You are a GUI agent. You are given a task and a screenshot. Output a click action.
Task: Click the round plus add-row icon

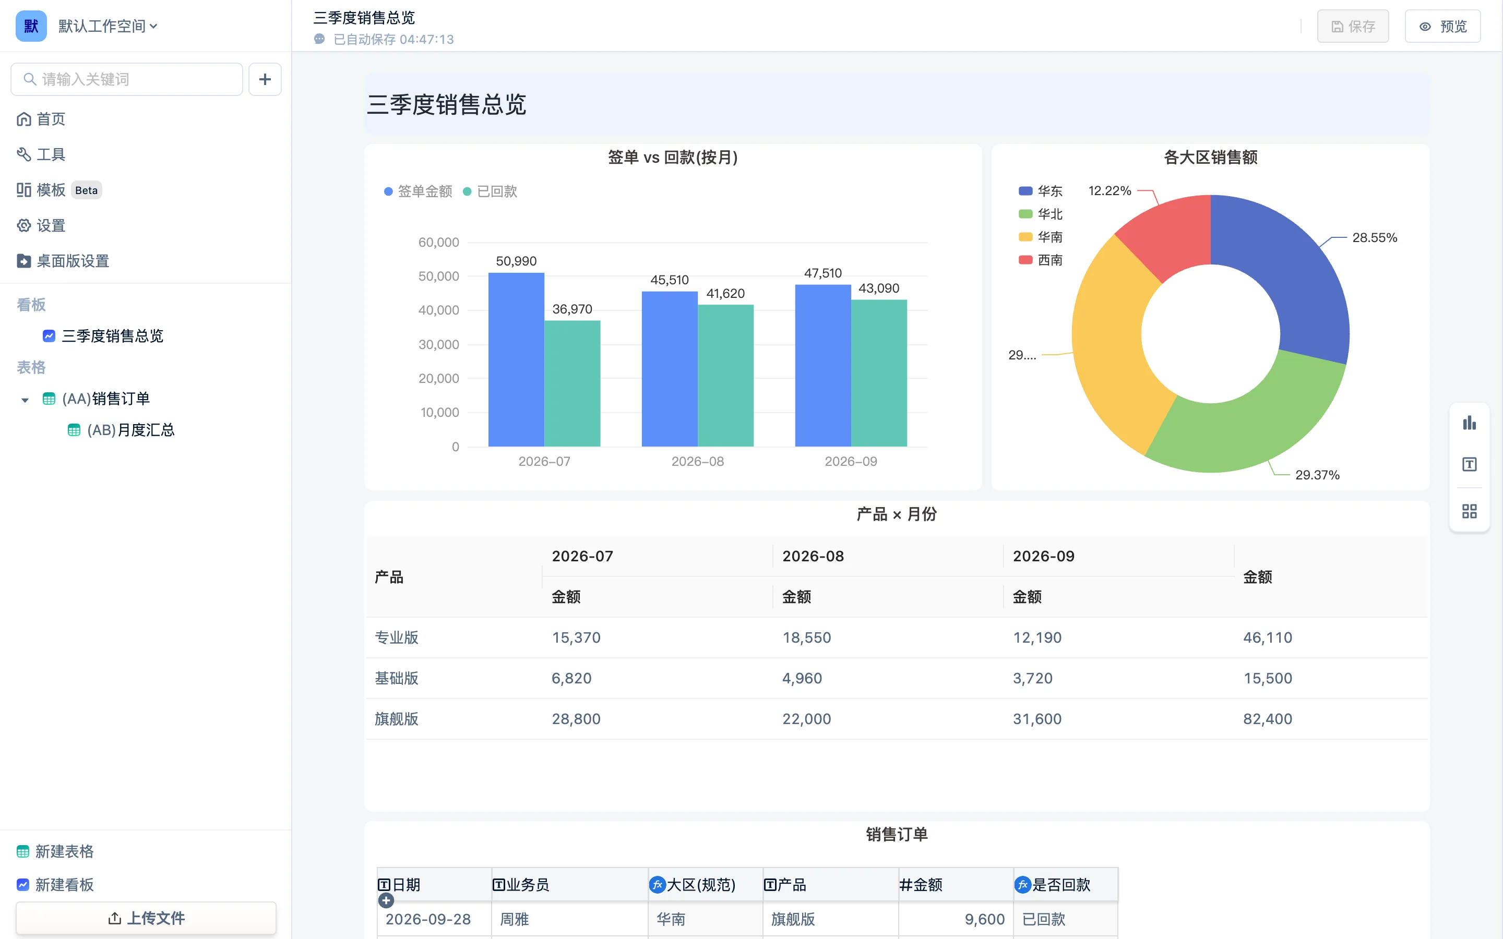coord(386,900)
